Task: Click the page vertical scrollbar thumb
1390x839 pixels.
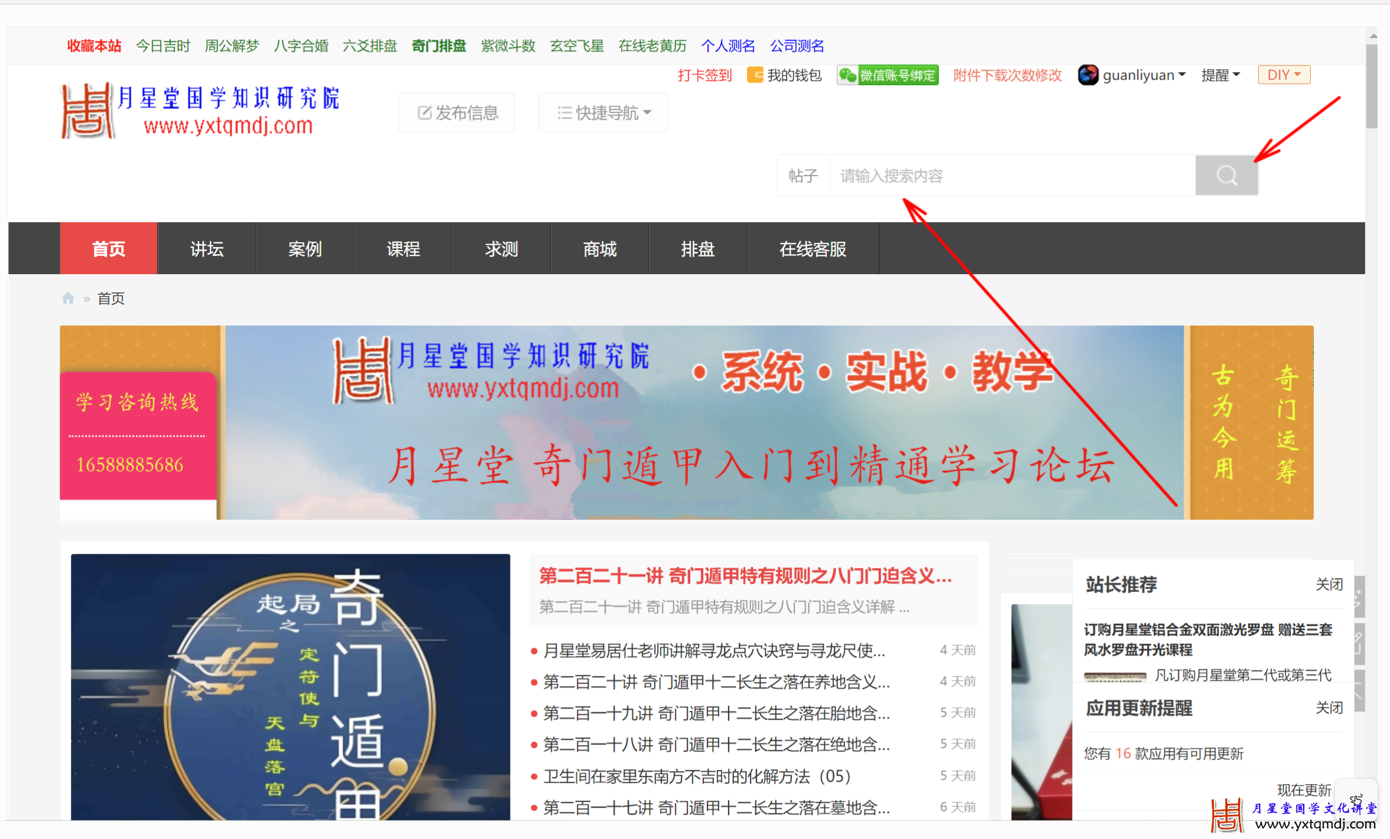Action: click(1372, 86)
